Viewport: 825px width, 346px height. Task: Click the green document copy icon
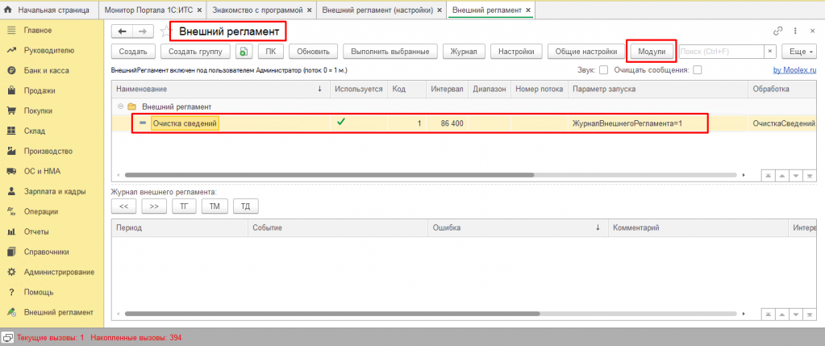(244, 52)
